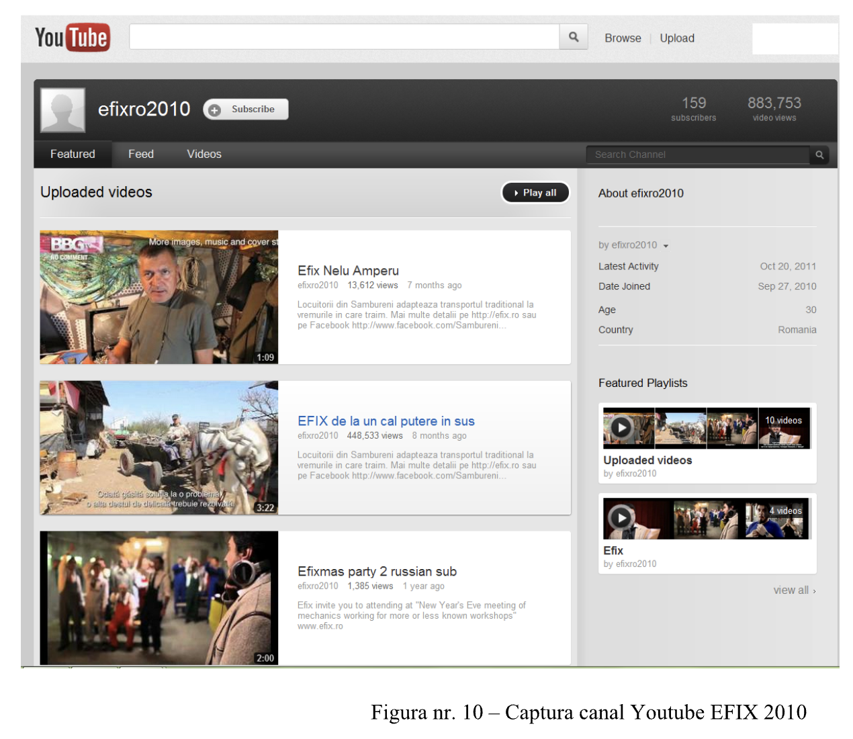Open 'EFIX de la un cal putere in sus'
Viewport: 853px width, 739px height.
coord(386,421)
